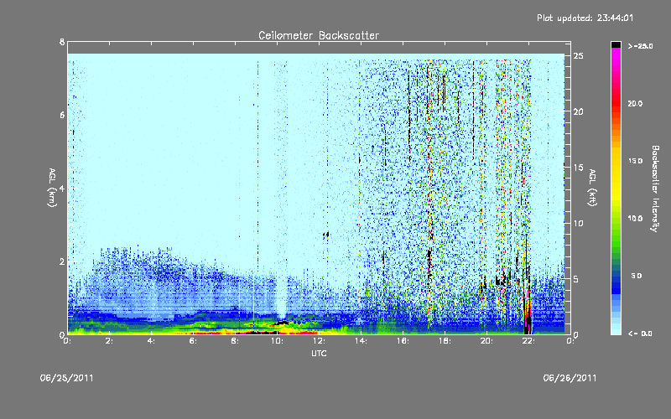Image resolution: width=671 pixels, height=419 pixels.
Task: Click the "20:" UTC hour tick
Action: [487, 341]
